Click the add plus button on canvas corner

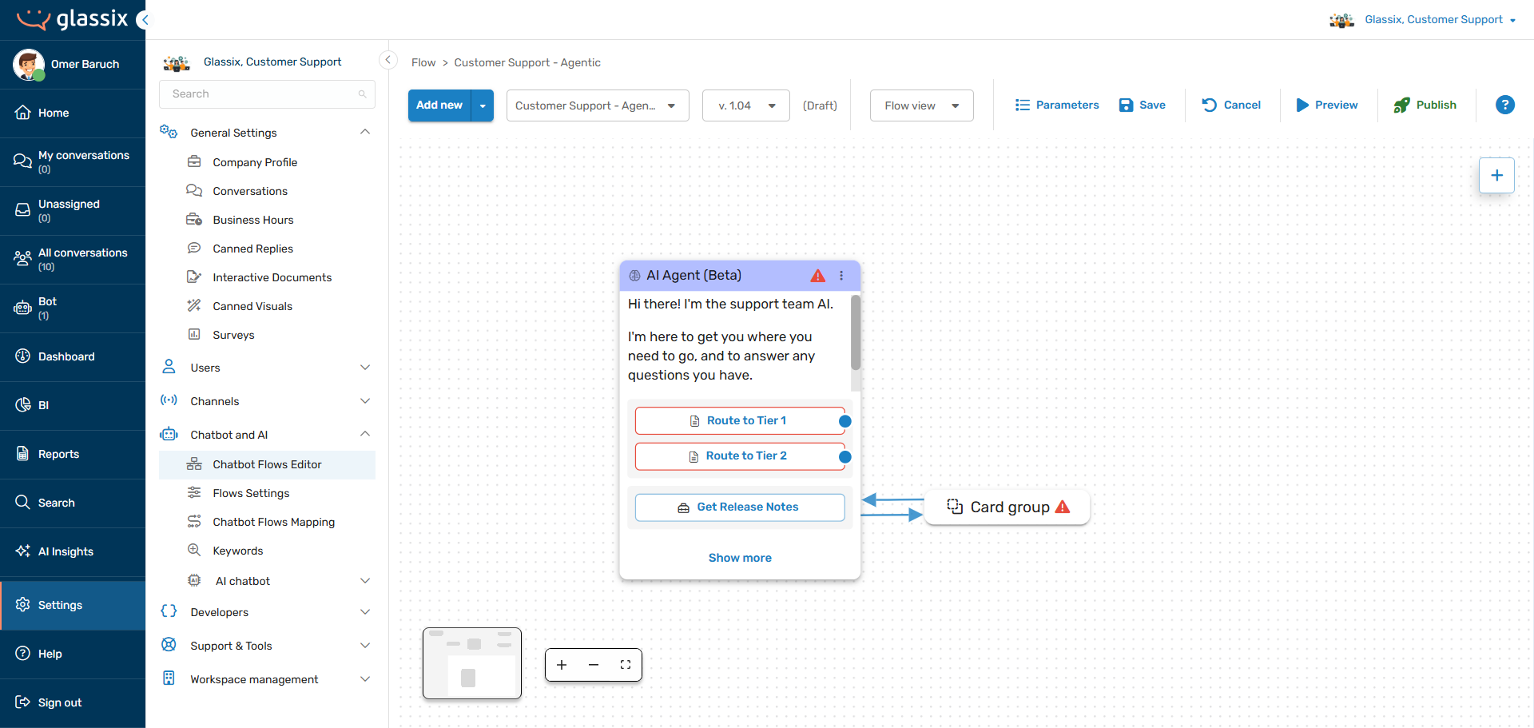pos(1497,175)
